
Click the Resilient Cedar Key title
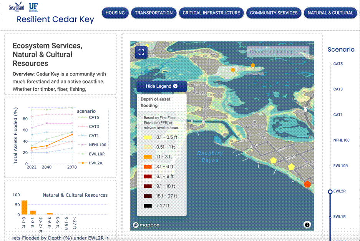coord(55,19)
